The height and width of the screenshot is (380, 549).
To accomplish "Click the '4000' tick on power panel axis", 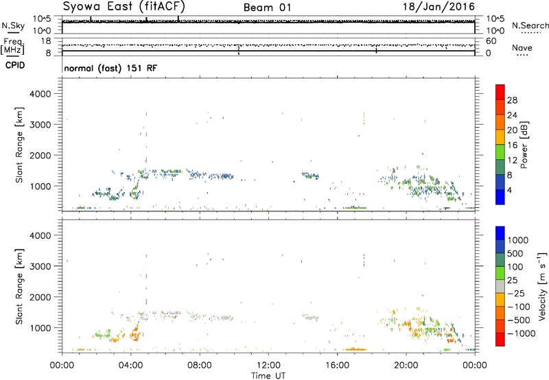I will coord(40,94).
